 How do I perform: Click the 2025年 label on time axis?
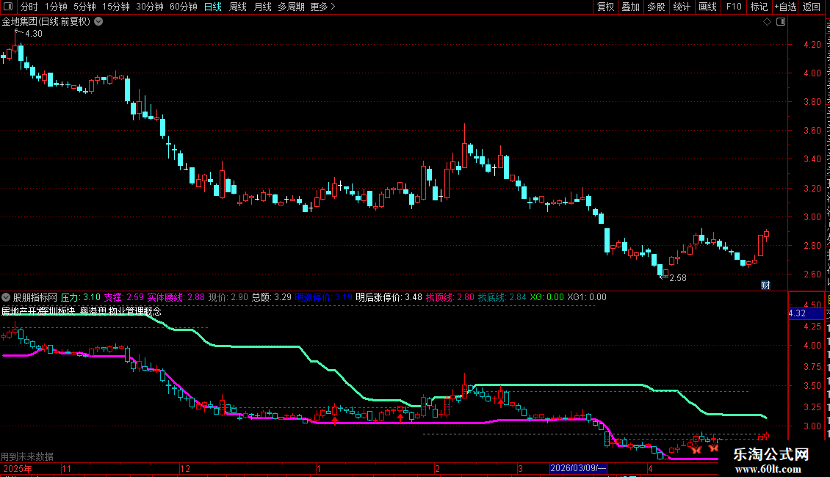[18, 468]
